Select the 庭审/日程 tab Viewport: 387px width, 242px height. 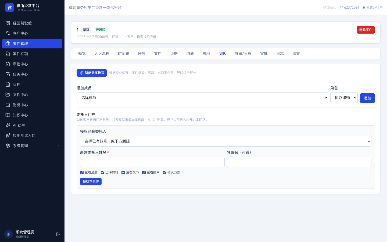[x=243, y=54]
